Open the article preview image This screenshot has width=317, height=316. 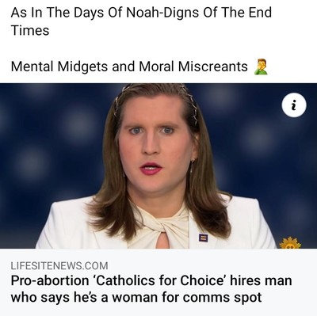tap(158, 166)
